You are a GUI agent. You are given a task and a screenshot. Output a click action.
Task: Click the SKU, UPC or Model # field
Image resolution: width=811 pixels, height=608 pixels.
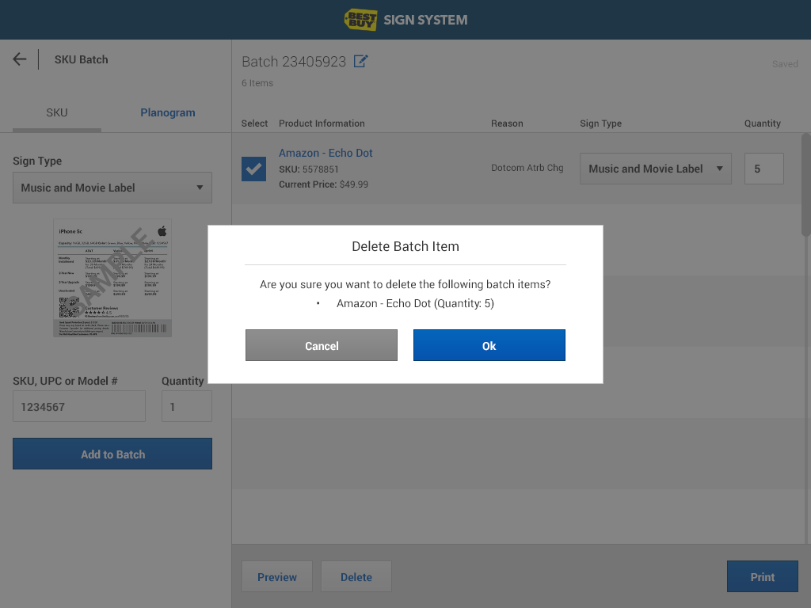coord(79,406)
